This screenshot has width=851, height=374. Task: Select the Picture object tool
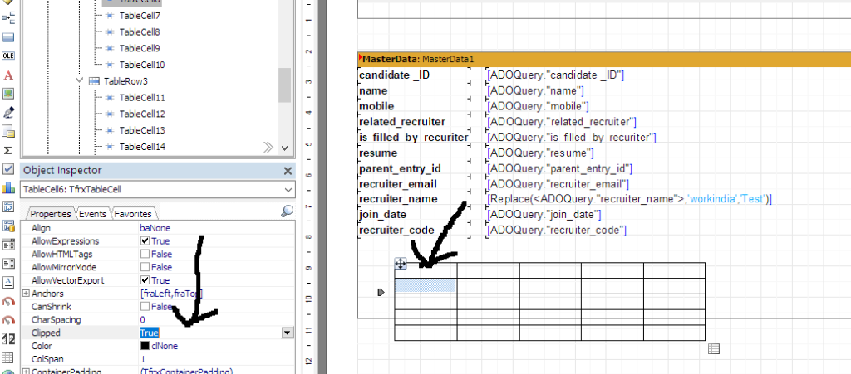tap(8, 94)
